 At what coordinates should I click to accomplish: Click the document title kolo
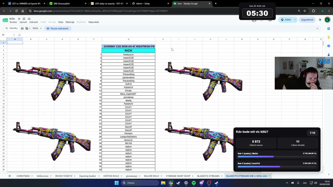coord(12,19)
